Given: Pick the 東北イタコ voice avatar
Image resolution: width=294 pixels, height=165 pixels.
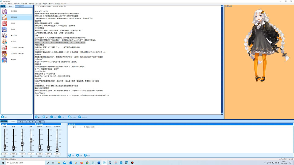Looking at the screenshot, I should pyautogui.click(x=5, y=35).
